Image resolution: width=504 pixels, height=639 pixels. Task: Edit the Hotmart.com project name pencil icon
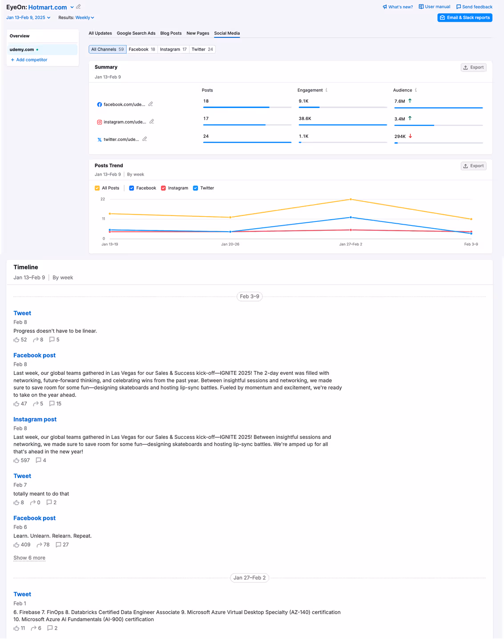78,7
